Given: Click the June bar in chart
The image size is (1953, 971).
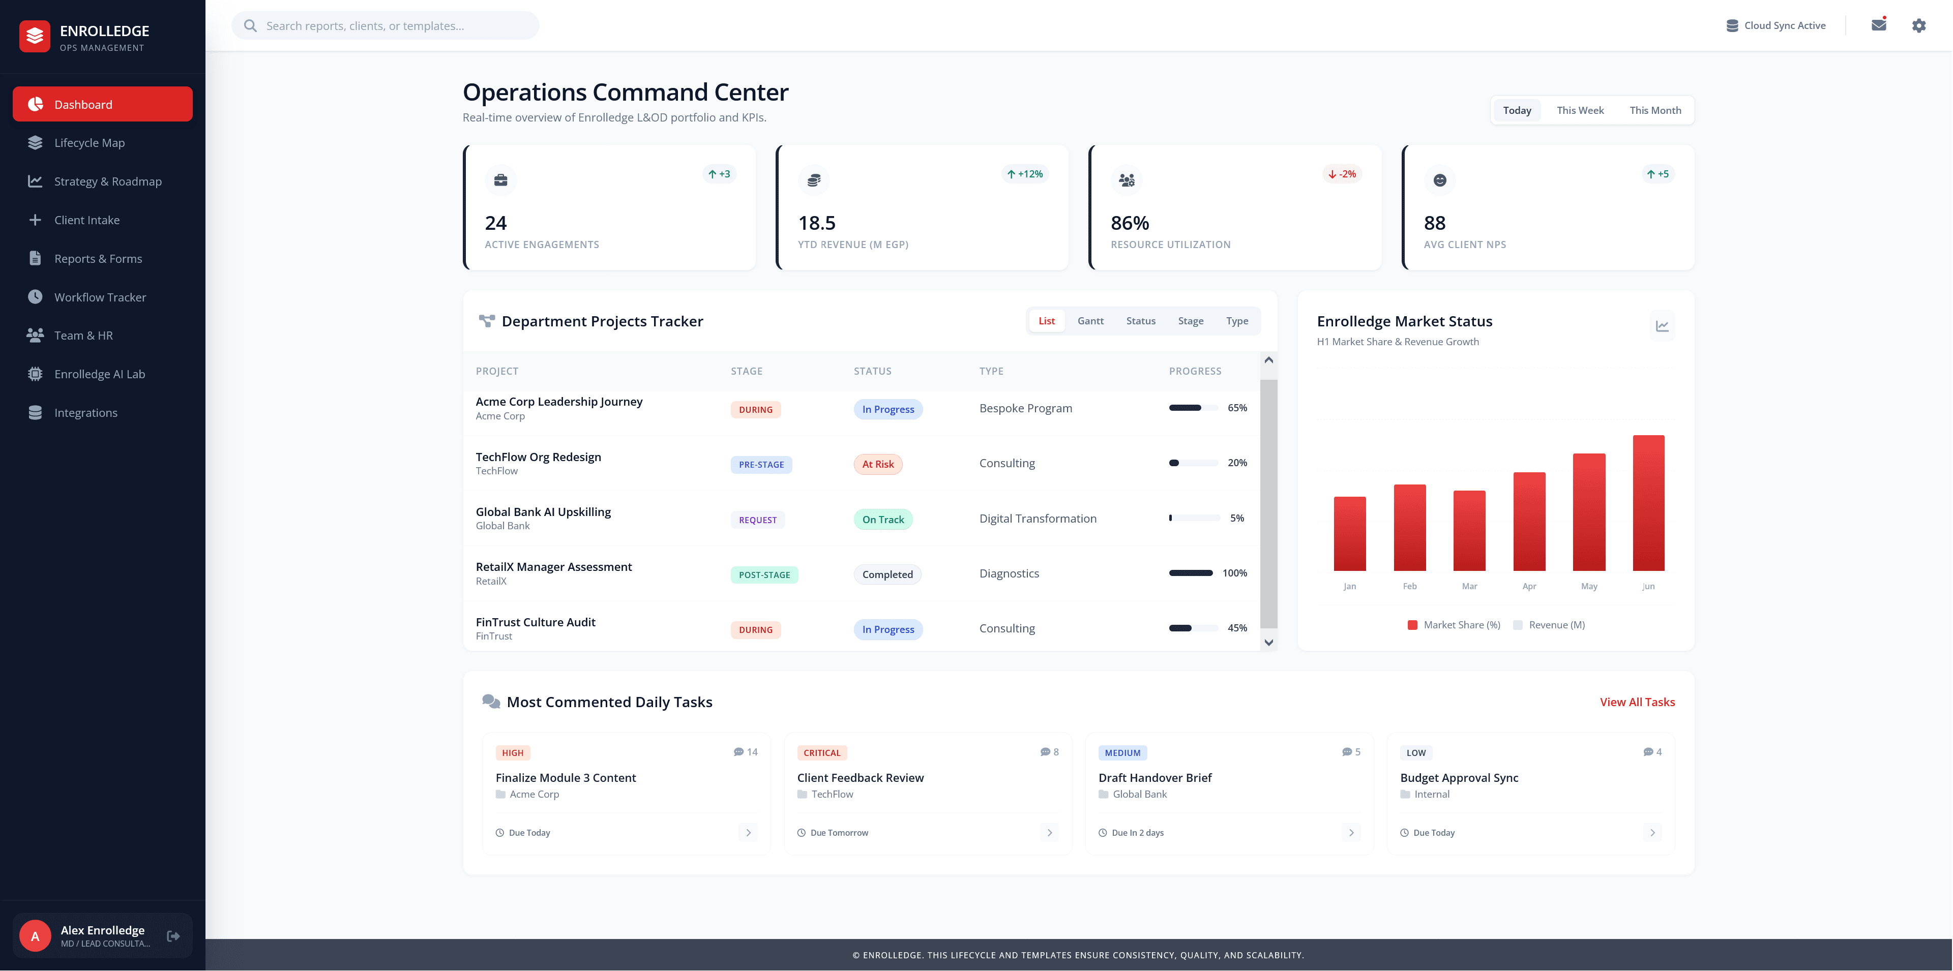Looking at the screenshot, I should pos(1648,503).
